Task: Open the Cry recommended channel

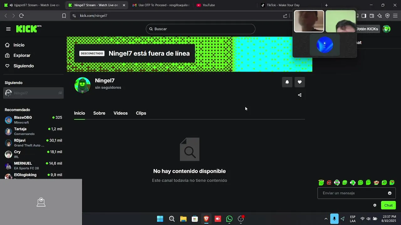Action: 34,154
